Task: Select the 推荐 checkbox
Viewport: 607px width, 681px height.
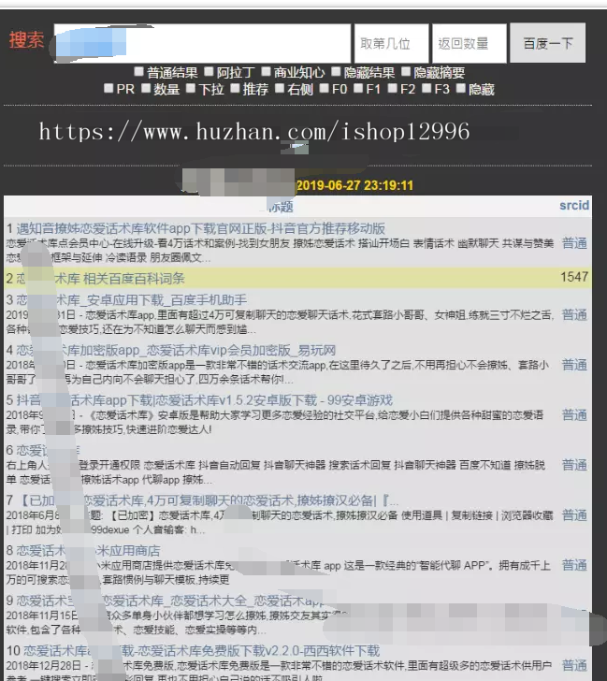Action: tap(235, 89)
